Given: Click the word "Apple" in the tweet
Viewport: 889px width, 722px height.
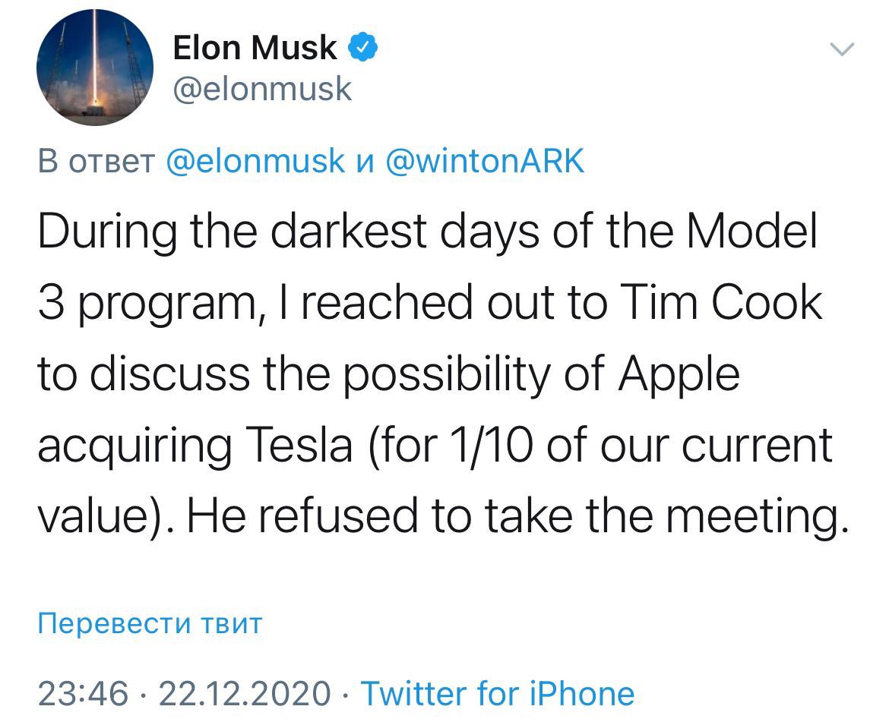Looking at the screenshot, I should coord(679,375).
